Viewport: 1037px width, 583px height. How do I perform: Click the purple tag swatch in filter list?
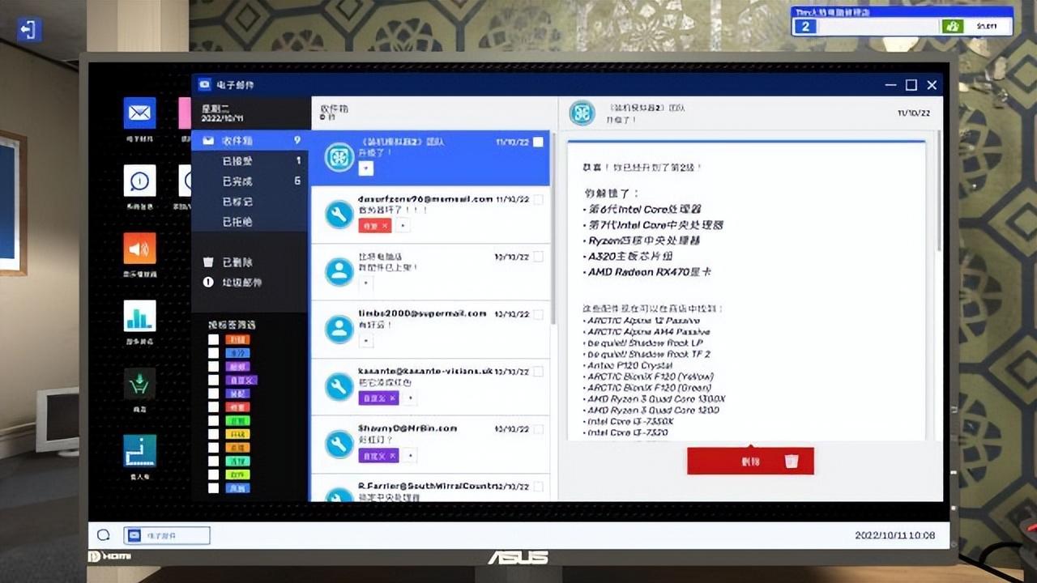[x=237, y=366]
